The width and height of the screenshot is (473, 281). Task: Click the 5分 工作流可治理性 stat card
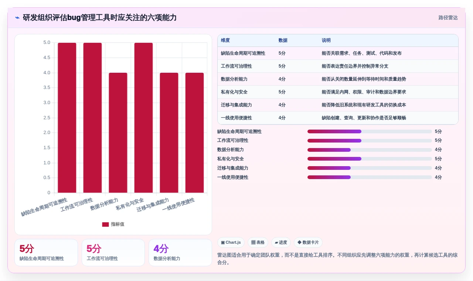click(x=113, y=253)
